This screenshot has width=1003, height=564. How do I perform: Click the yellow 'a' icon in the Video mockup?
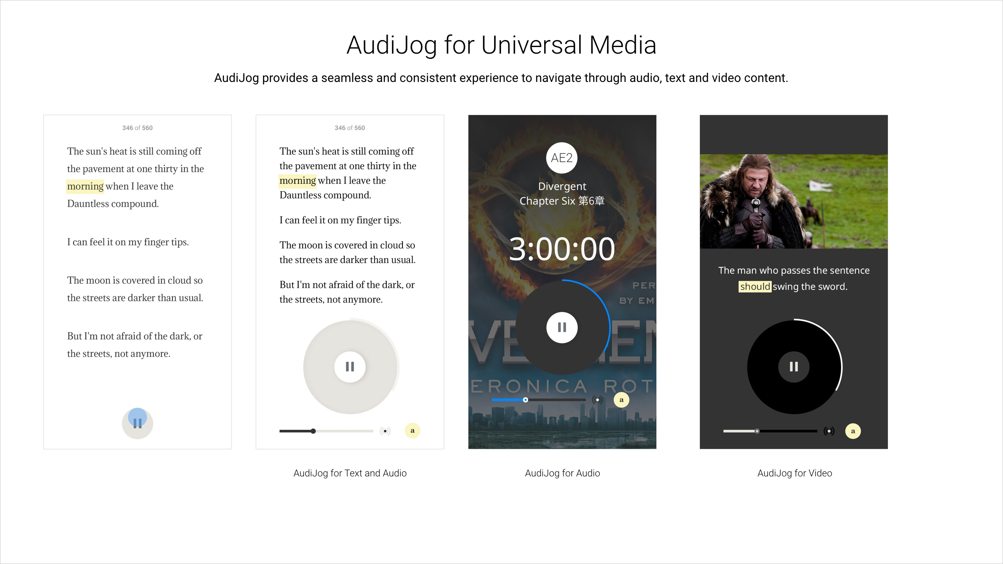(x=853, y=431)
